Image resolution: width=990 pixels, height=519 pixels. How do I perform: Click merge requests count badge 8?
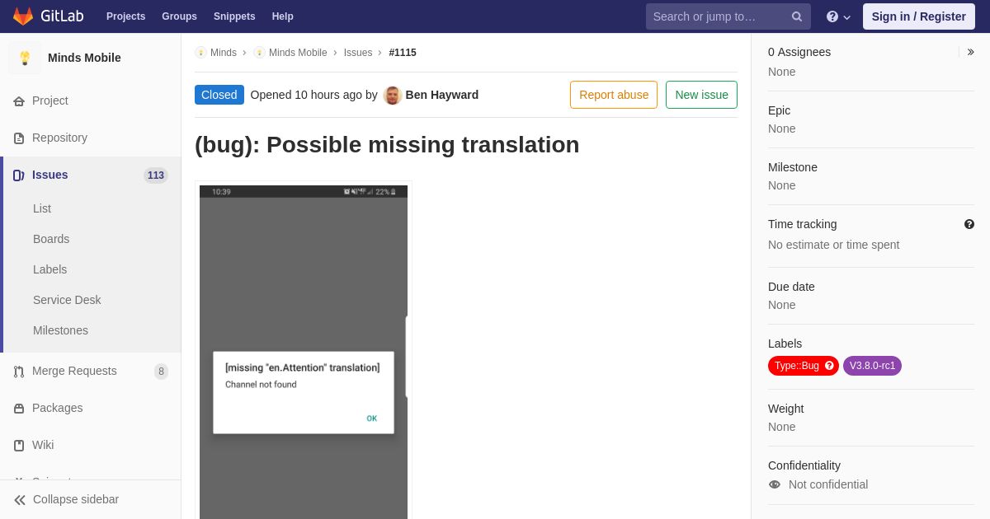pyautogui.click(x=161, y=372)
